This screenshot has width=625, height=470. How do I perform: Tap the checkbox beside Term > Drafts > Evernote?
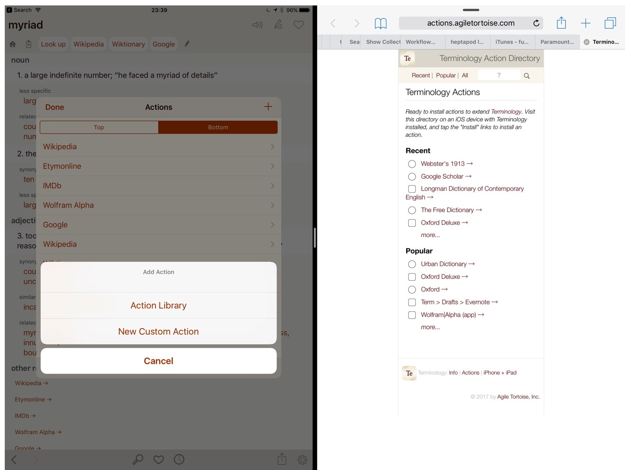(412, 302)
